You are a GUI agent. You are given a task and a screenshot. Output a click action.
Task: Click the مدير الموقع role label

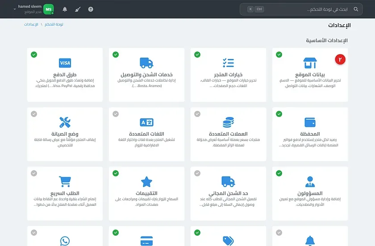pyautogui.click(x=33, y=12)
